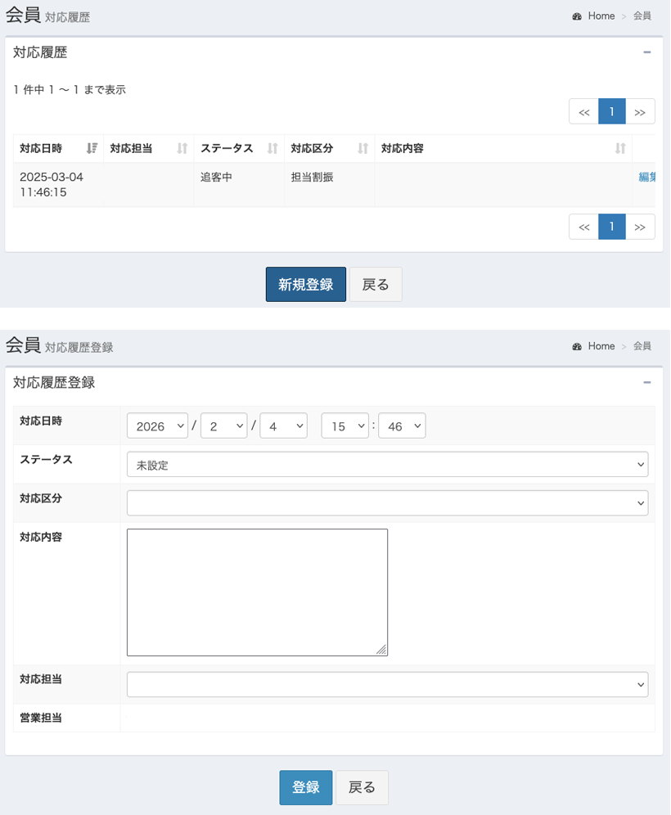
Task: Click 会員 in the top breadcrumb
Action: click(x=642, y=16)
